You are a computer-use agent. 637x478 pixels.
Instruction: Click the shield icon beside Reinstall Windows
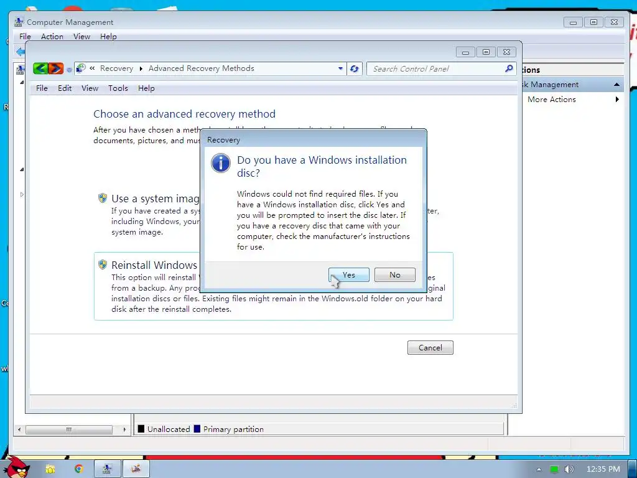[x=103, y=265]
